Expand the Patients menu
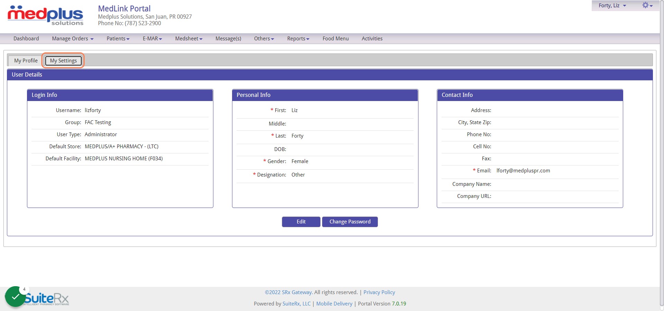 coord(118,39)
